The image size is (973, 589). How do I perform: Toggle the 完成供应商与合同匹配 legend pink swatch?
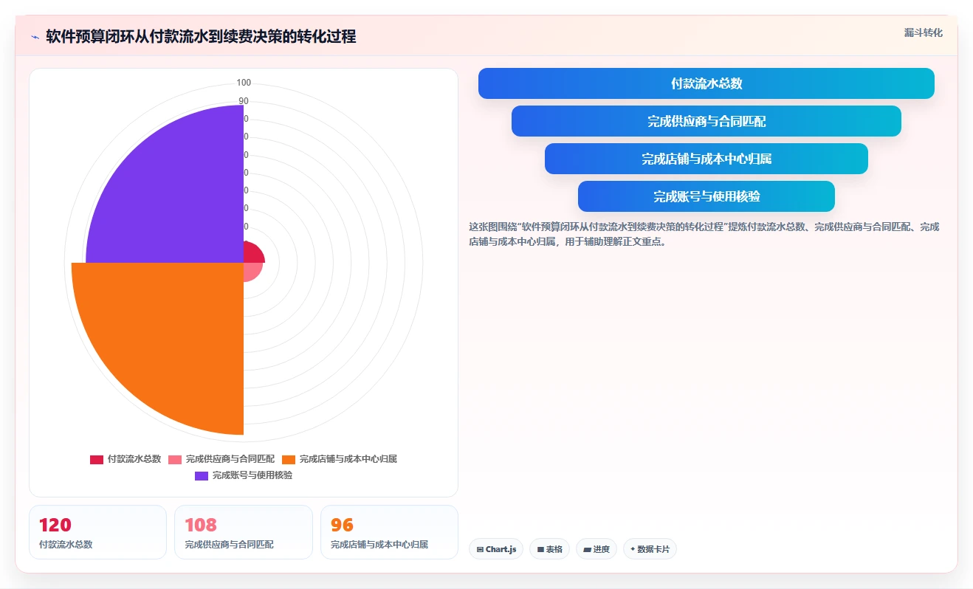click(175, 460)
